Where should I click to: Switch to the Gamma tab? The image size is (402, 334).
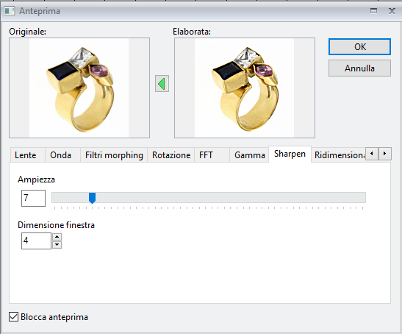249,155
